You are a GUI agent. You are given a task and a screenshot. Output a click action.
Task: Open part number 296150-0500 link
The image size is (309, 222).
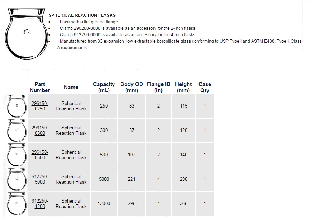(x=40, y=155)
